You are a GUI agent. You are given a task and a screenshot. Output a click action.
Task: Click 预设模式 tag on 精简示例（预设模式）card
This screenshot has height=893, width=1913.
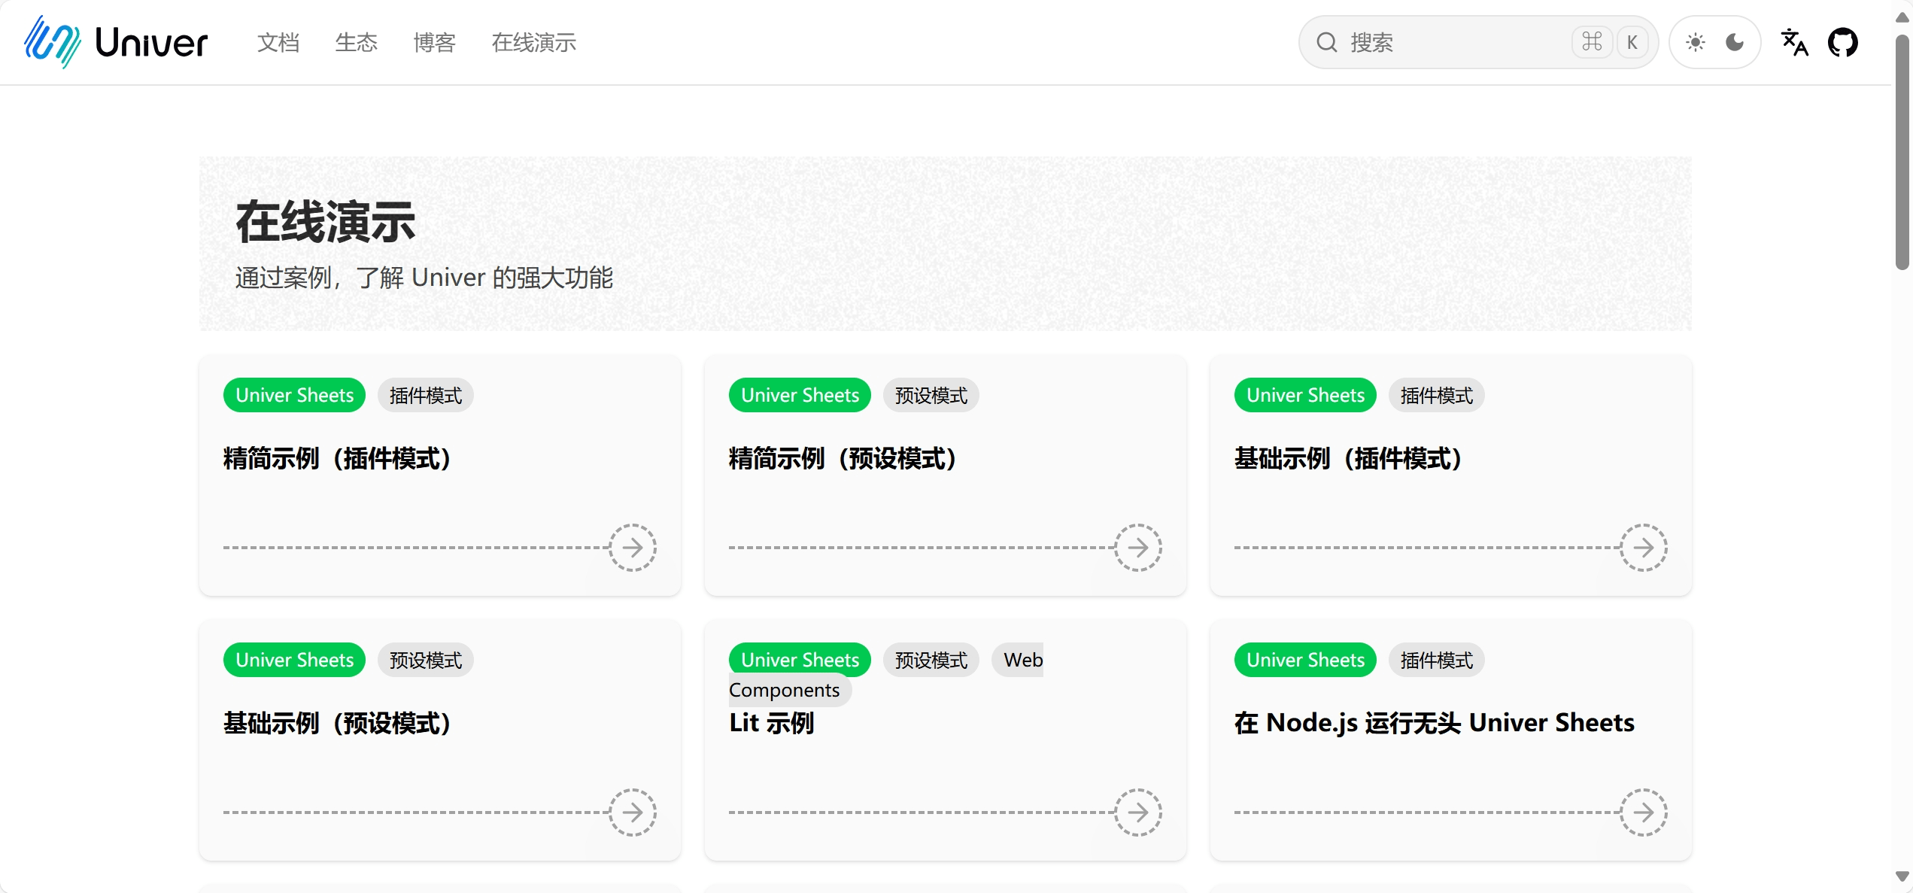(x=931, y=395)
